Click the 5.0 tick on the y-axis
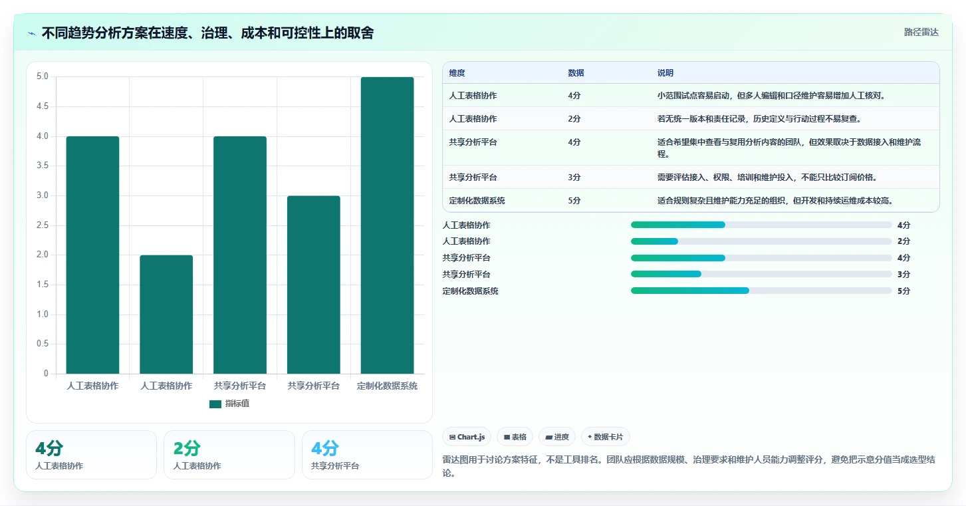The height and width of the screenshot is (506, 966). point(43,76)
